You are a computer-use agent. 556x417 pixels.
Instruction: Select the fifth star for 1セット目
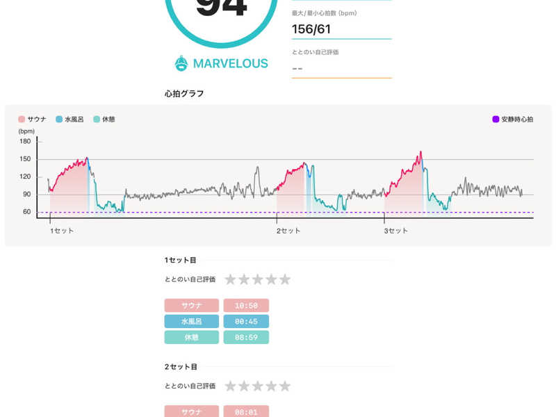click(x=285, y=279)
